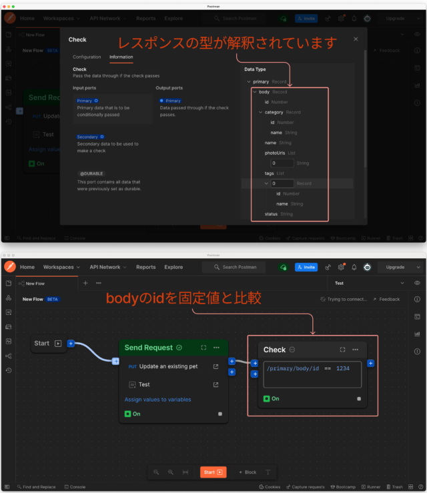The width and height of the screenshot is (427, 493).
Task: Open notifications bell in lower window
Action: pyautogui.click(x=354, y=267)
